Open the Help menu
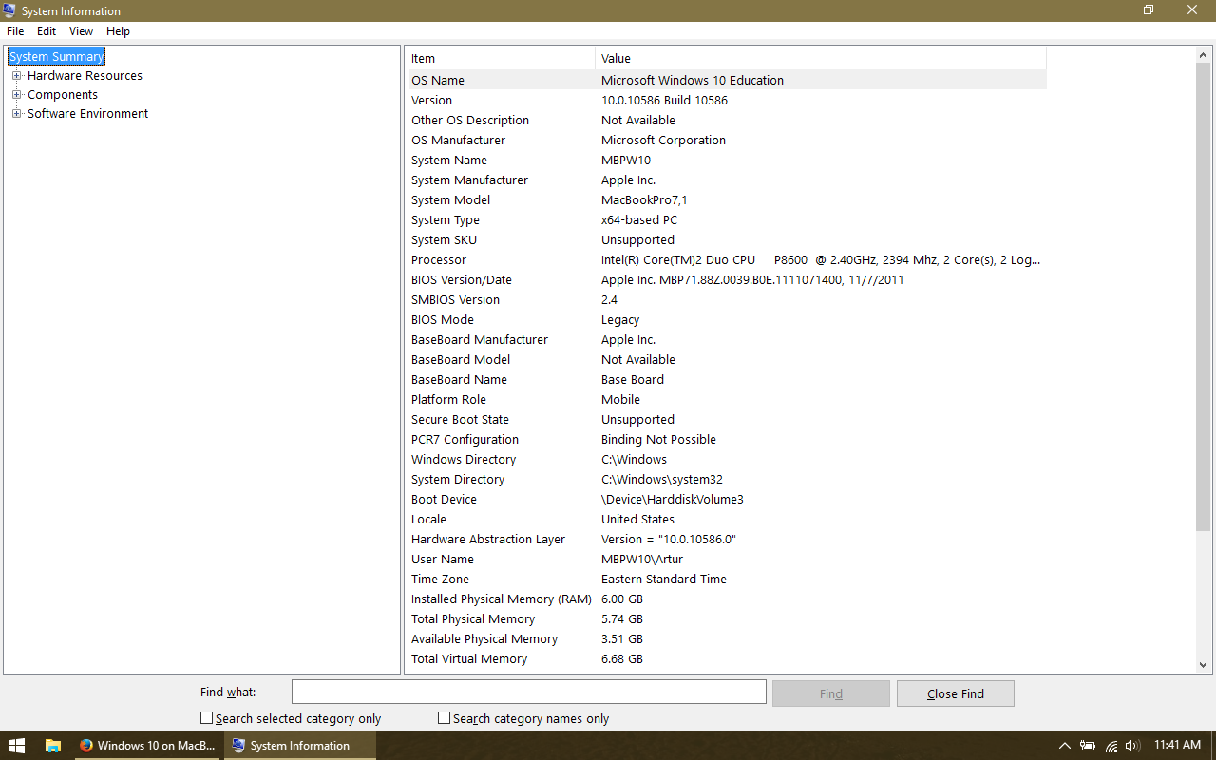 (x=118, y=31)
